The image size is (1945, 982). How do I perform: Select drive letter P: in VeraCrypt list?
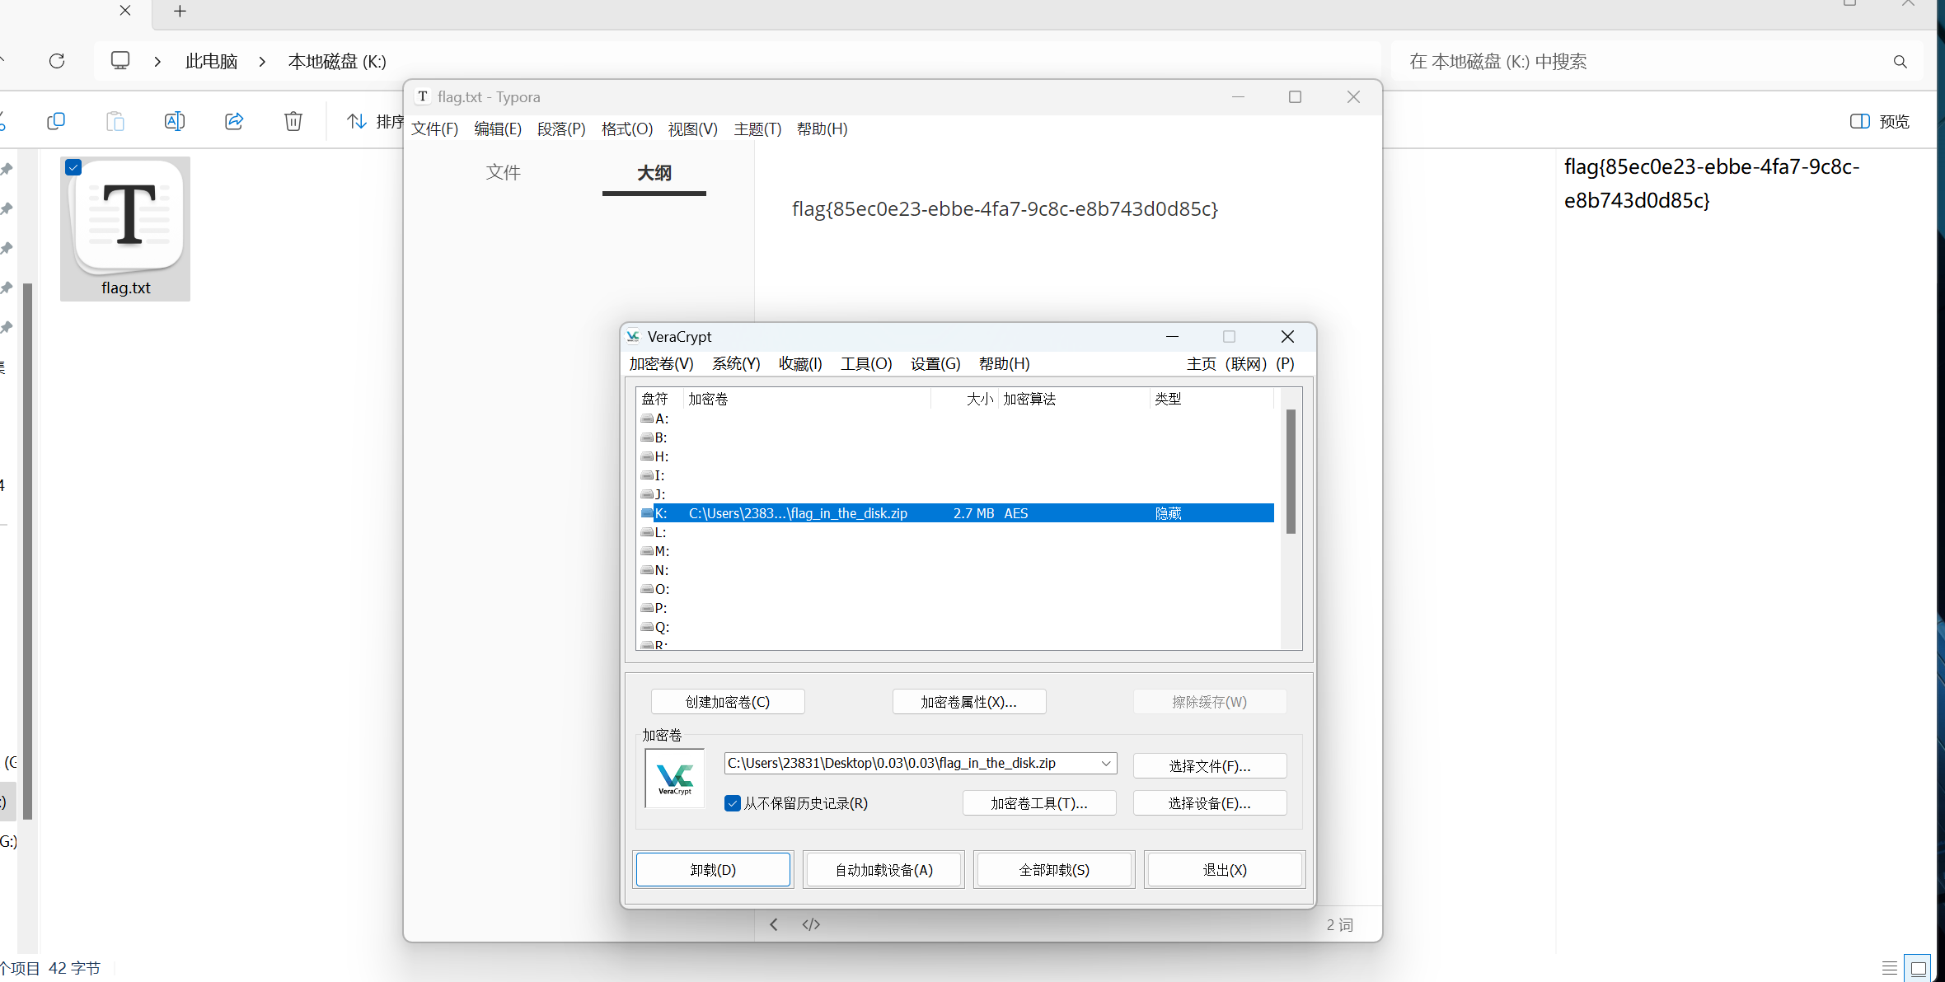[655, 608]
